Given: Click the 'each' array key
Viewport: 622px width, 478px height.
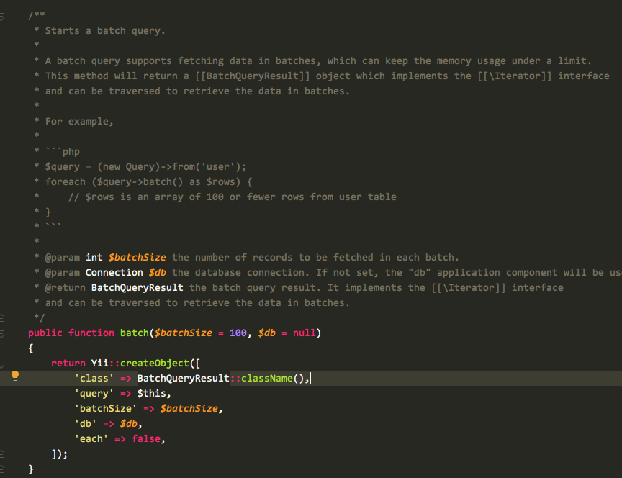Looking at the screenshot, I should pos(91,438).
